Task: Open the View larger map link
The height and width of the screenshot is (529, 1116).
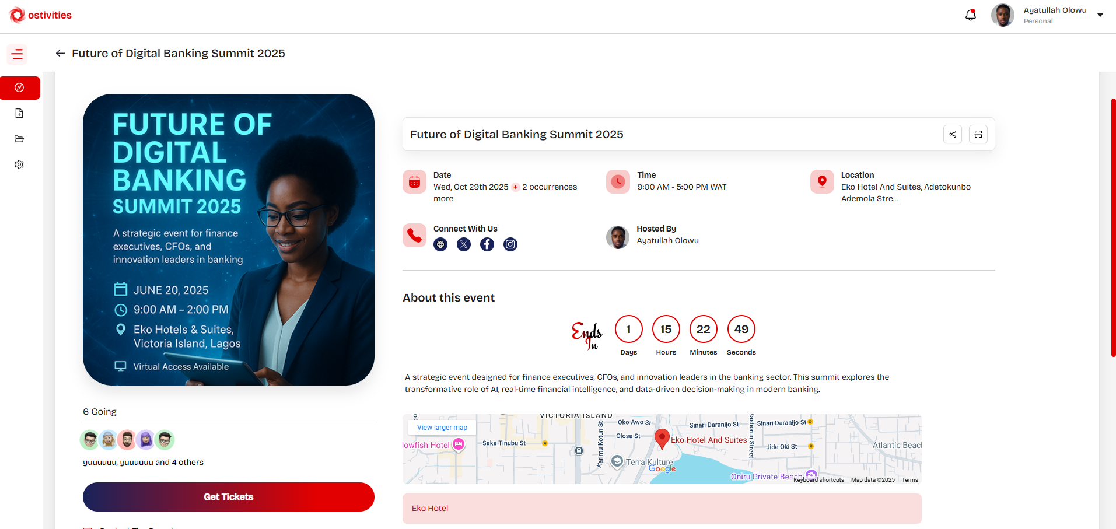Action: click(x=442, y=428)
